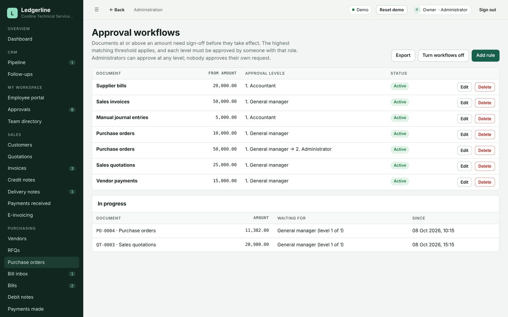Viewport: 508px width, 317px height.
Task: Open Dashboard in the sidebar
Action: click(42, 39)
